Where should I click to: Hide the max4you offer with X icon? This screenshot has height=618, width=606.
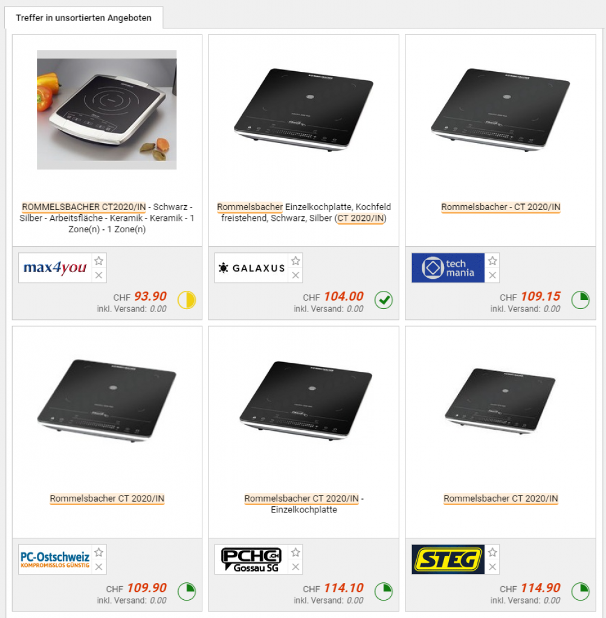pos(99,275)
